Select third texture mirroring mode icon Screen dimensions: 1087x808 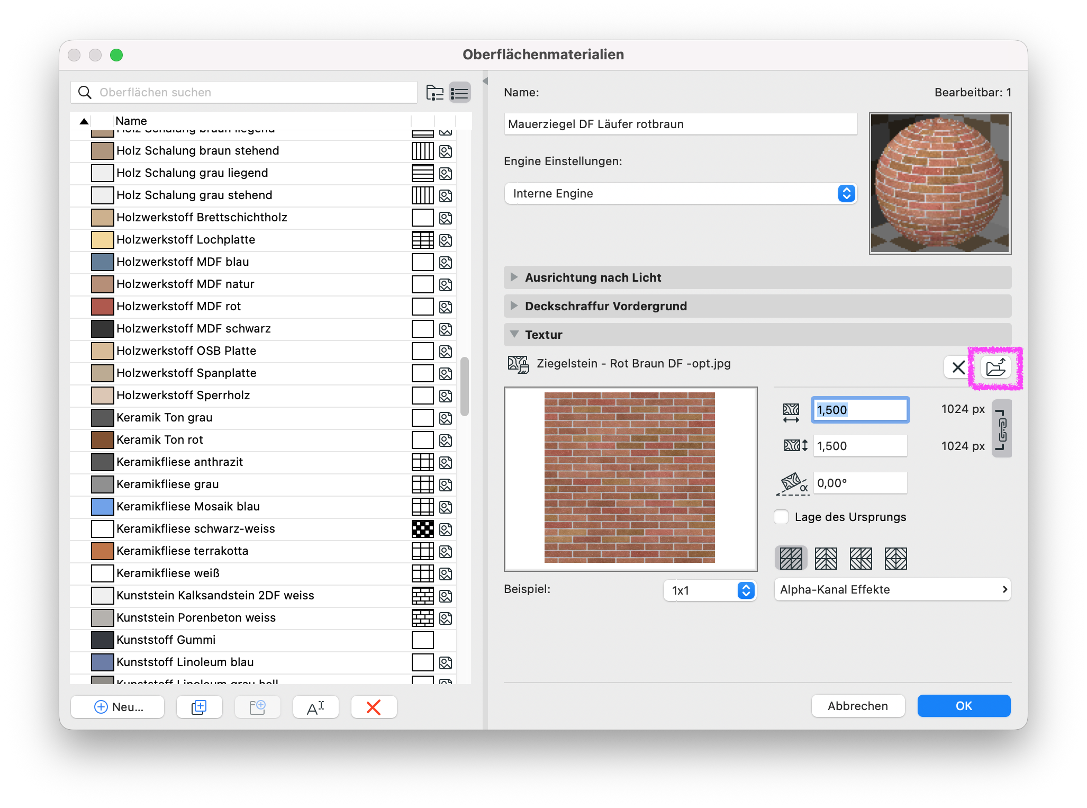860,558
